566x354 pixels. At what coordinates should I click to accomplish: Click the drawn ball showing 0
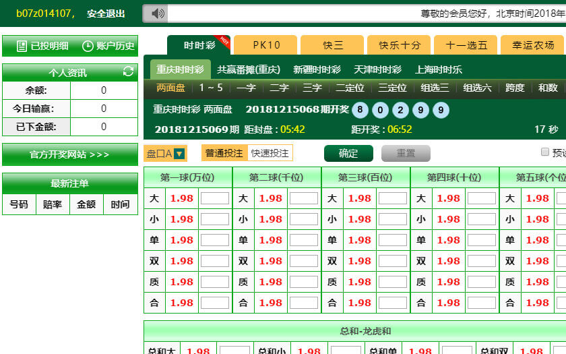pyautogui.click(x=381, y=110)
